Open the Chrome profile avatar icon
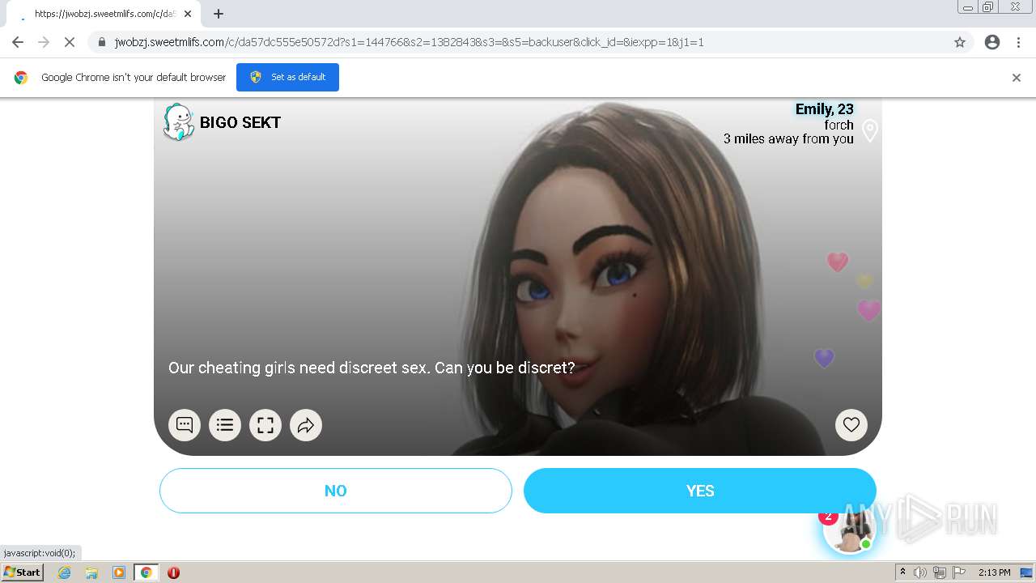 (992, 42)
